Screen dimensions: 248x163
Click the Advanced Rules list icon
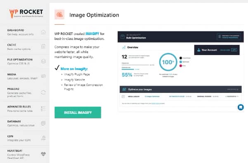(x=43, y=109)
